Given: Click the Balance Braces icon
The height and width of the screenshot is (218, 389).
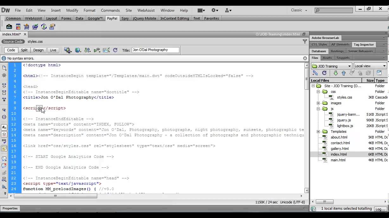Looking at the screenshot, I should 4,117.
